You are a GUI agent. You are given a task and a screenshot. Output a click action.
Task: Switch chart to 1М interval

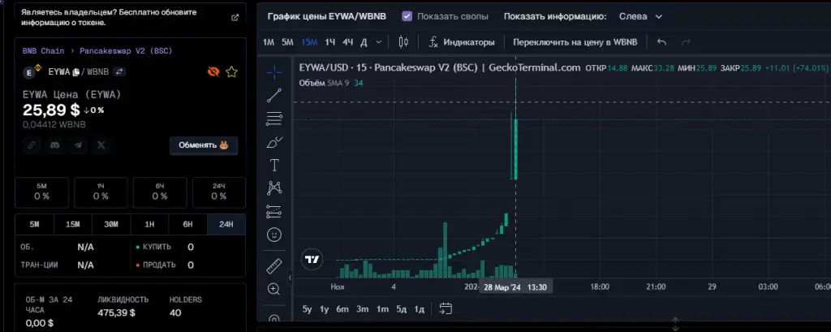[x=269, y=42]
